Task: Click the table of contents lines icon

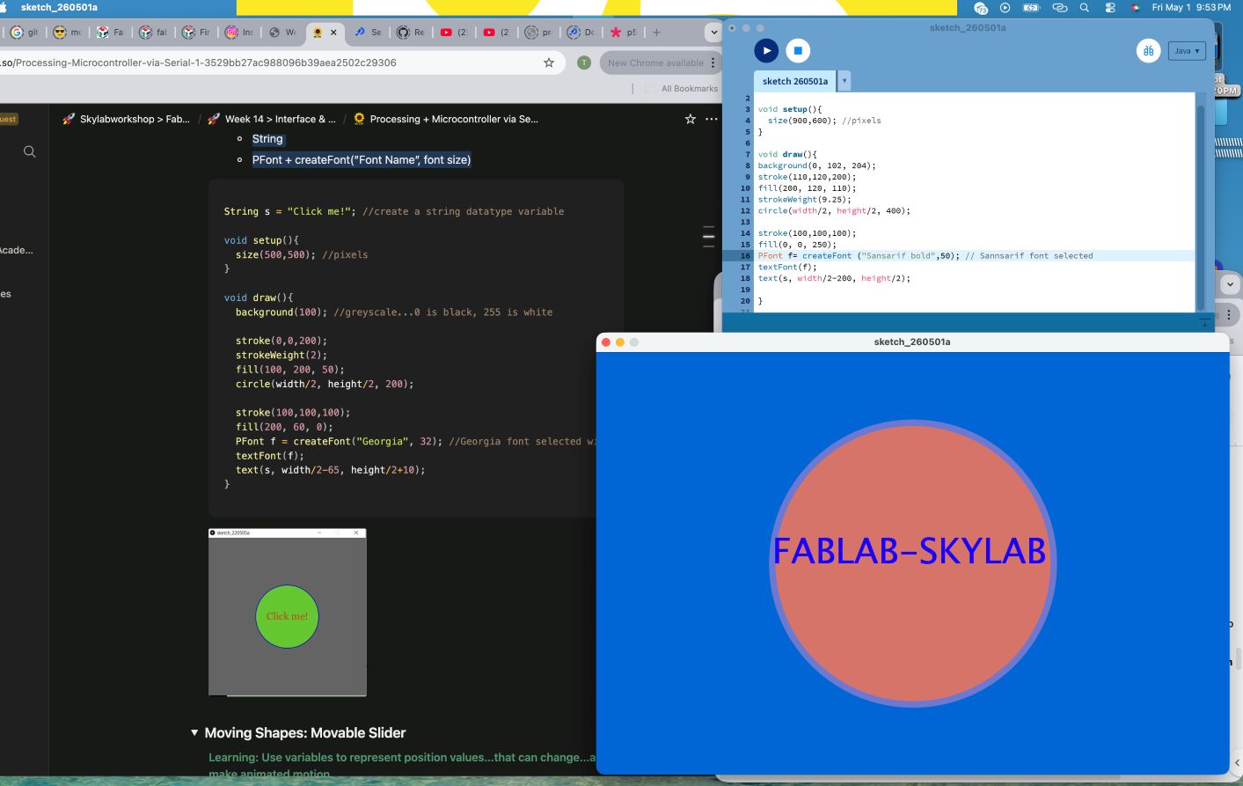Action: [x=708, y=236]
